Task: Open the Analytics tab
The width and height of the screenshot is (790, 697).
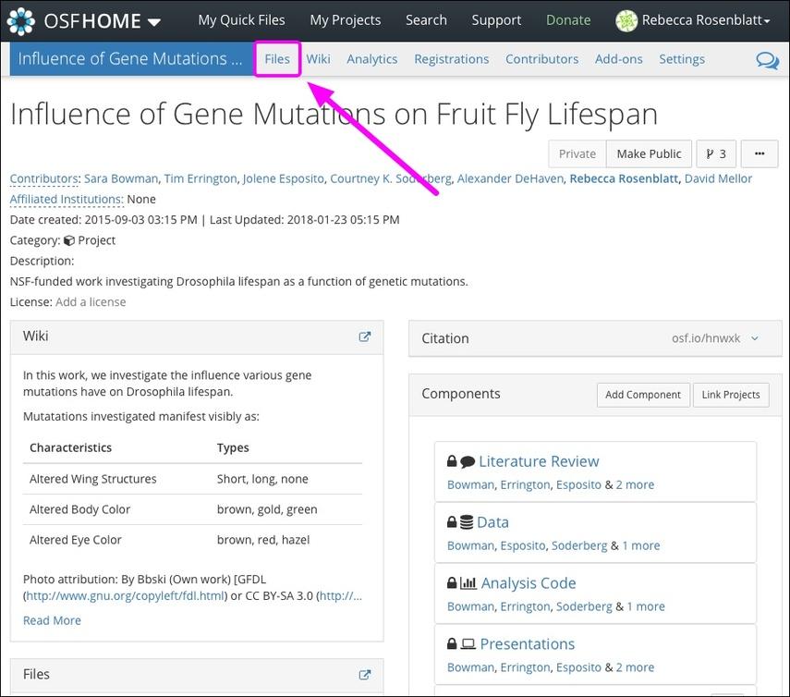Action: pyautogui.click(x=372, y=59)
